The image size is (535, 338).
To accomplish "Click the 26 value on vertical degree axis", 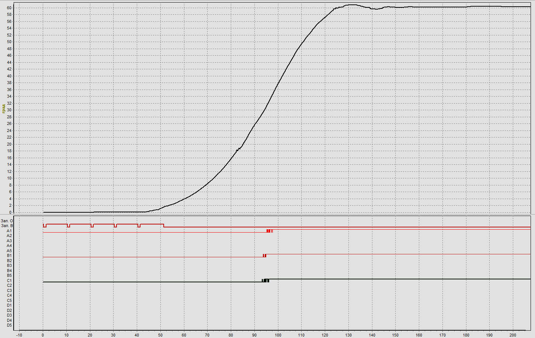I will coord(9,123).
